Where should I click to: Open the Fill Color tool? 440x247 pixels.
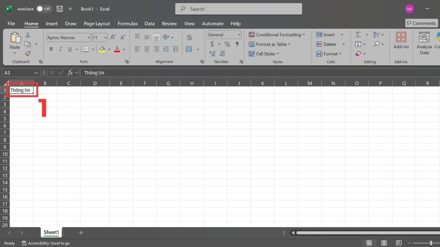(x=103, y=49)
